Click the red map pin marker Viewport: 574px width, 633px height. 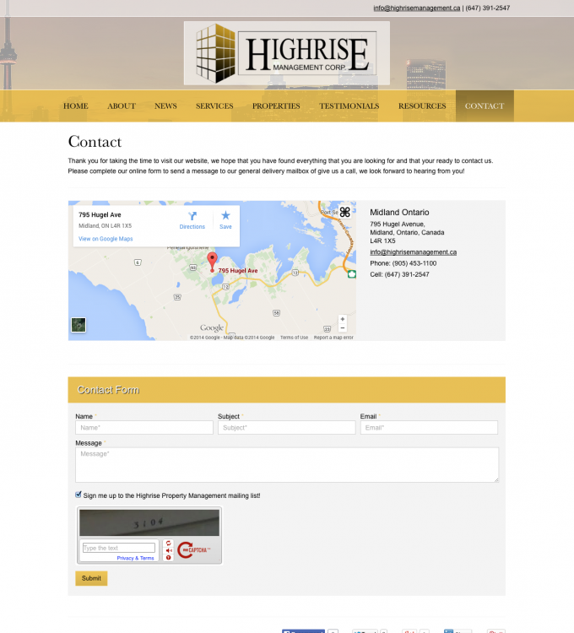click(x=211, y=260)
